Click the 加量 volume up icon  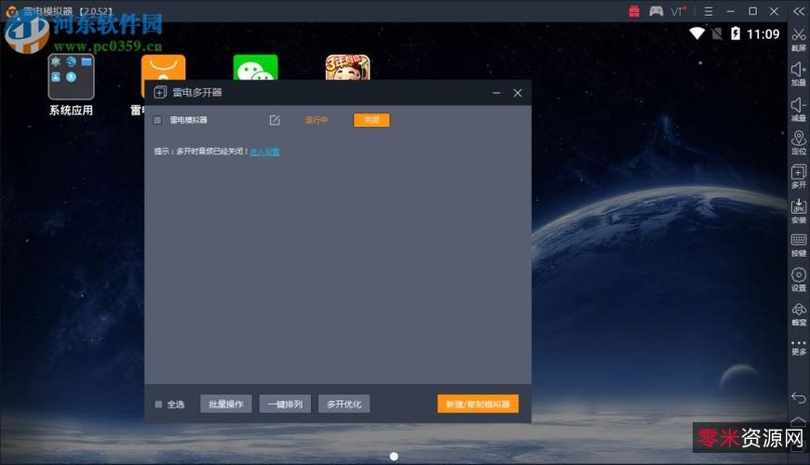click(798, 74)
